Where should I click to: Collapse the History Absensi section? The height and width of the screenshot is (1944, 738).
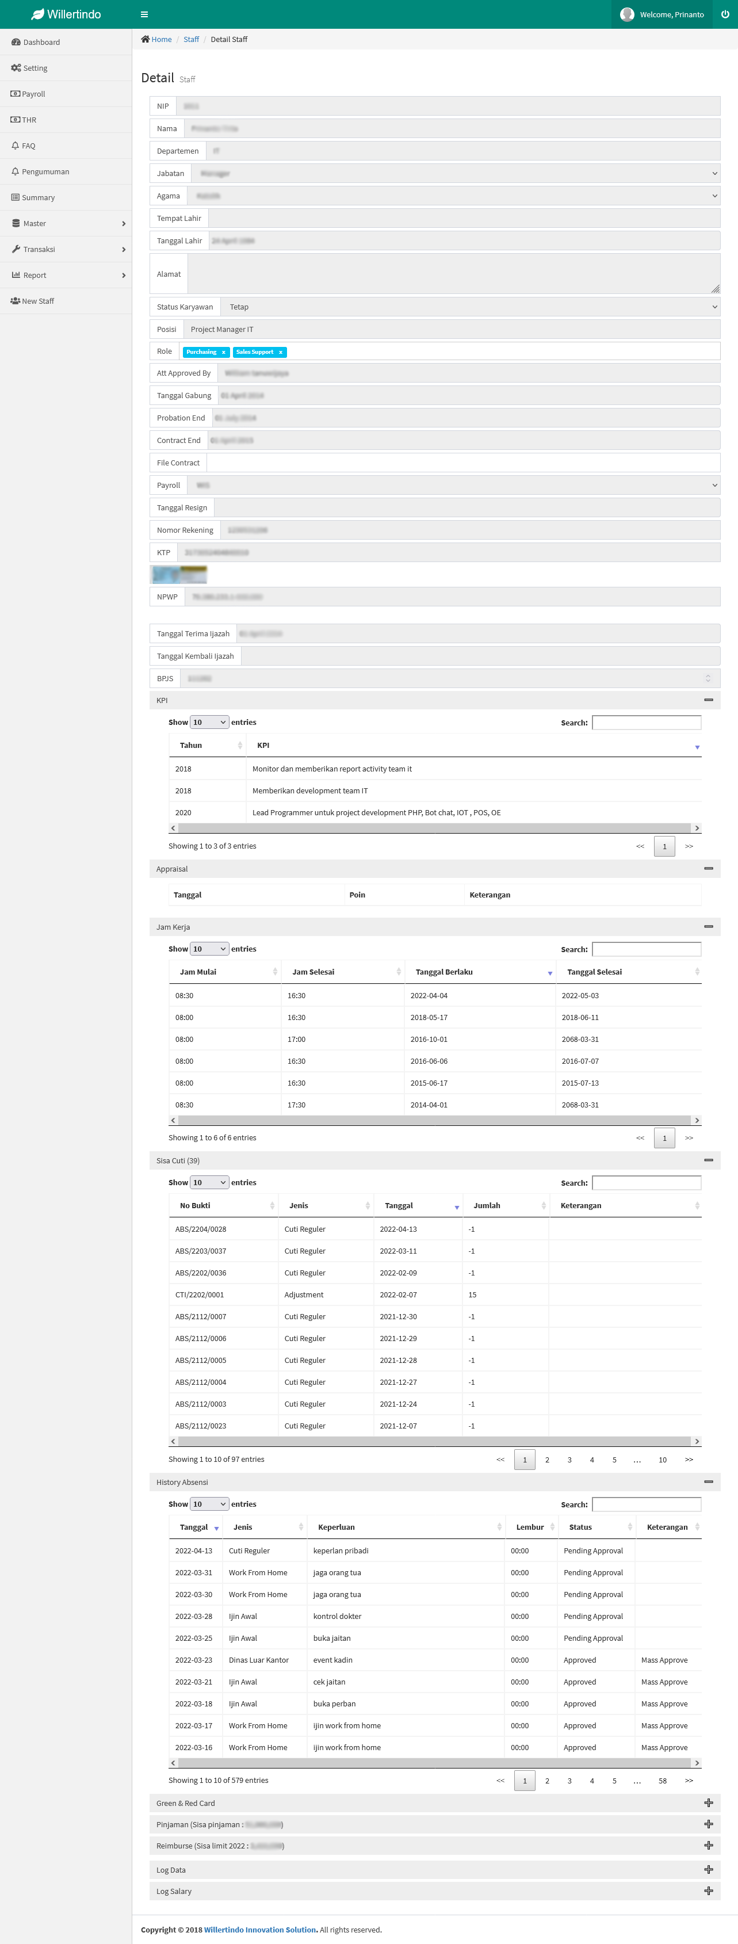pyautogui.click(x=708, y=1481)
